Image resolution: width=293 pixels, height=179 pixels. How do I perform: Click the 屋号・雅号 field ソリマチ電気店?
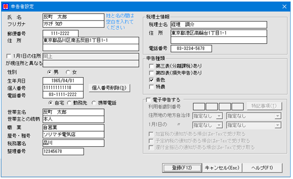coord(73,135)
